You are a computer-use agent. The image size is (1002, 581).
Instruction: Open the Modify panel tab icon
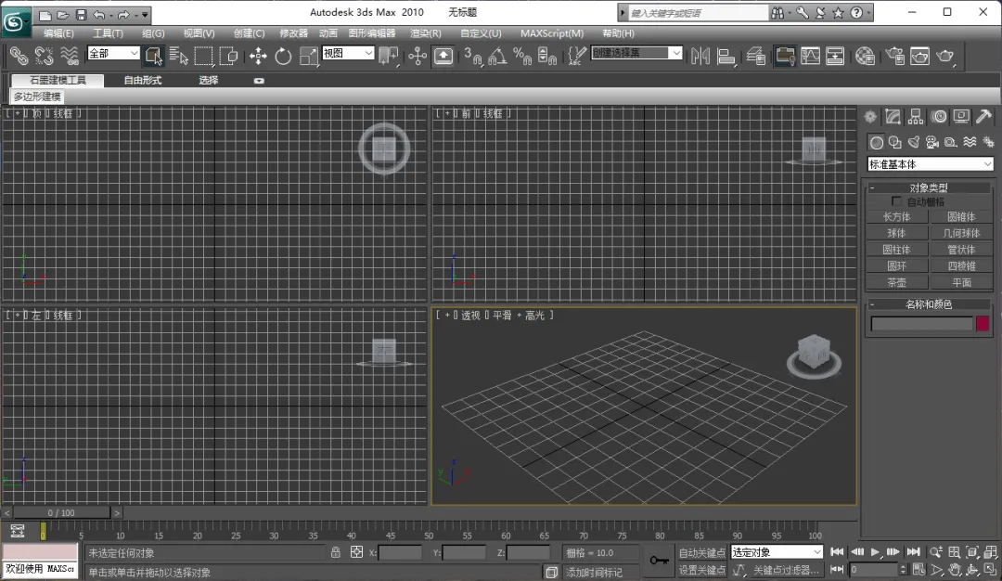click(893, 117)
